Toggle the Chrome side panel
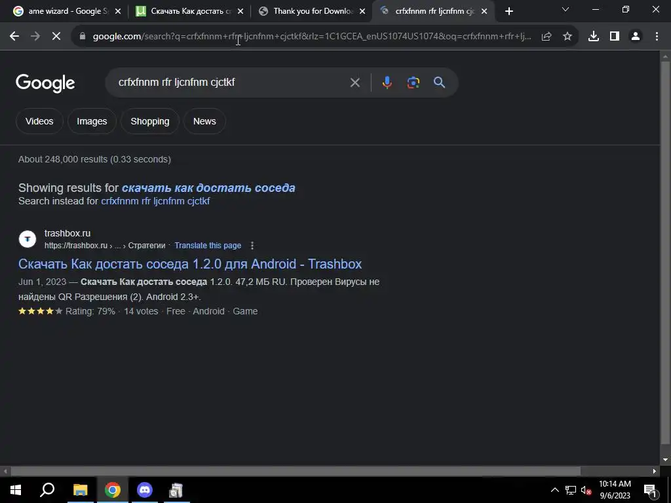671x503 pixels. click(615, 37)
